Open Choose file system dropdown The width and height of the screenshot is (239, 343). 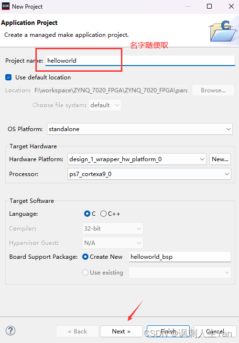[105, 105]
